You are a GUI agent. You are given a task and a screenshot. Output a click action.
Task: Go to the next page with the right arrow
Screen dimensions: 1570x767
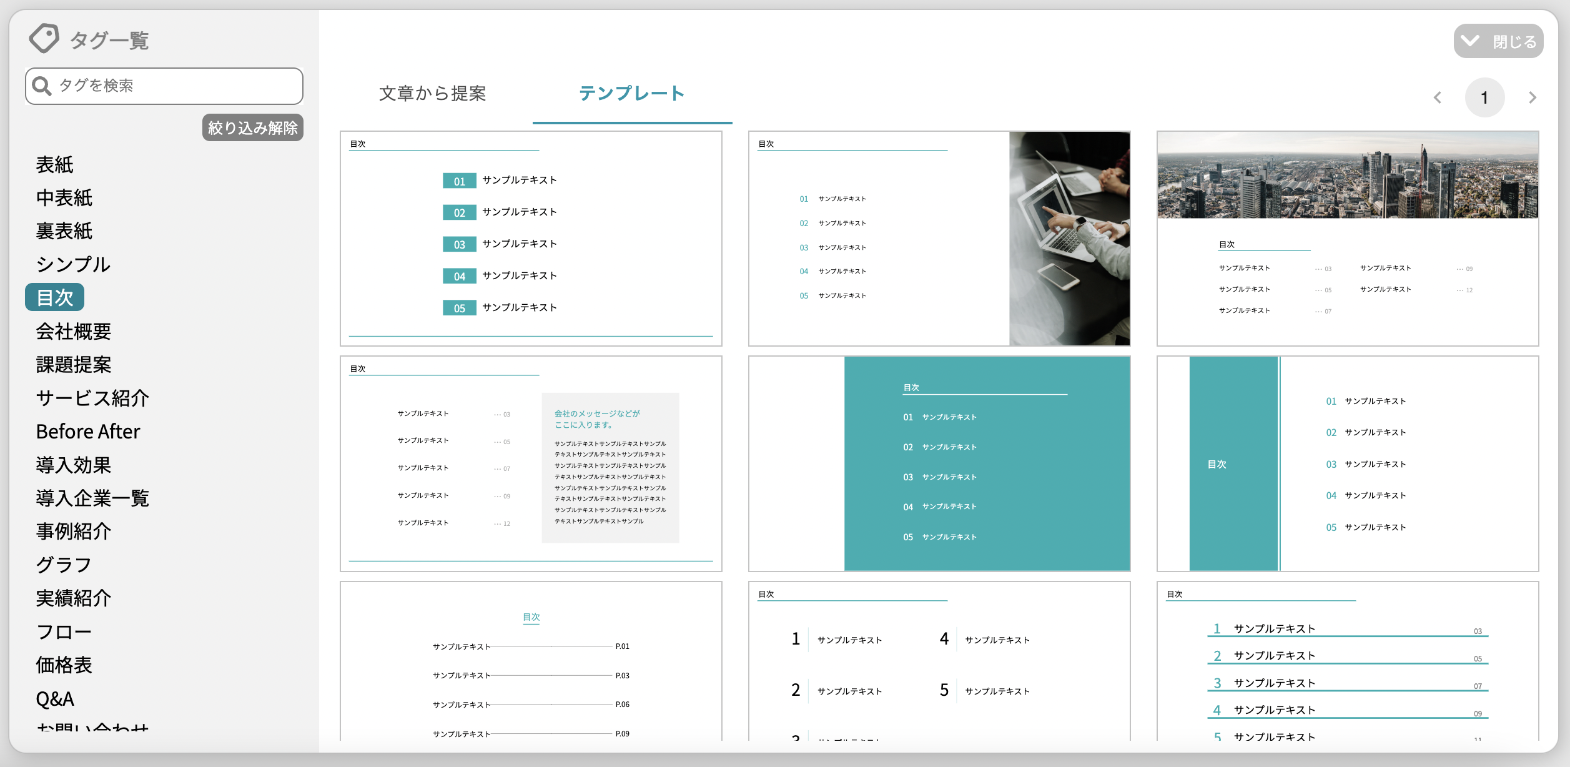pyautogui.click(x=1532, y=97)
